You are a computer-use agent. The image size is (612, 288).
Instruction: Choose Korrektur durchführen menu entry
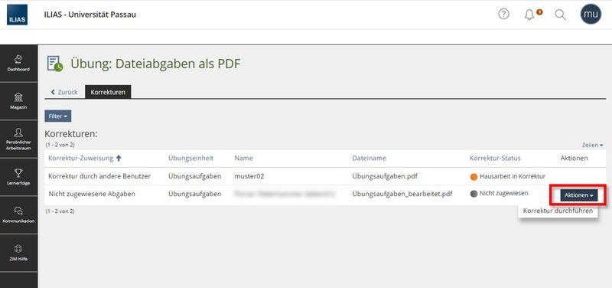[558, 211]
